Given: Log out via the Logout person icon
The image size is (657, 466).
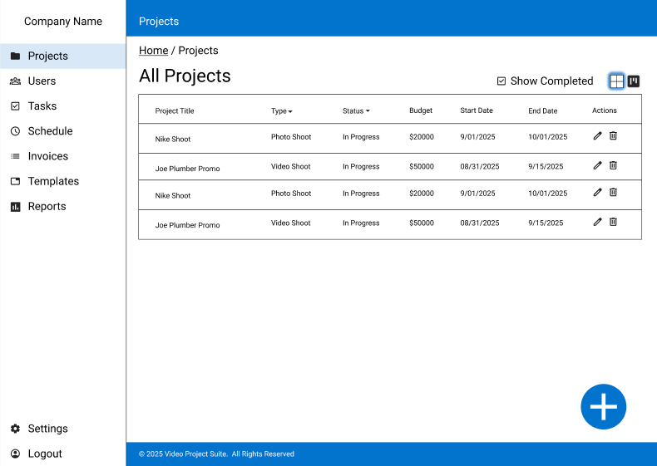Looking at the screenshot, I should (15, 454).
